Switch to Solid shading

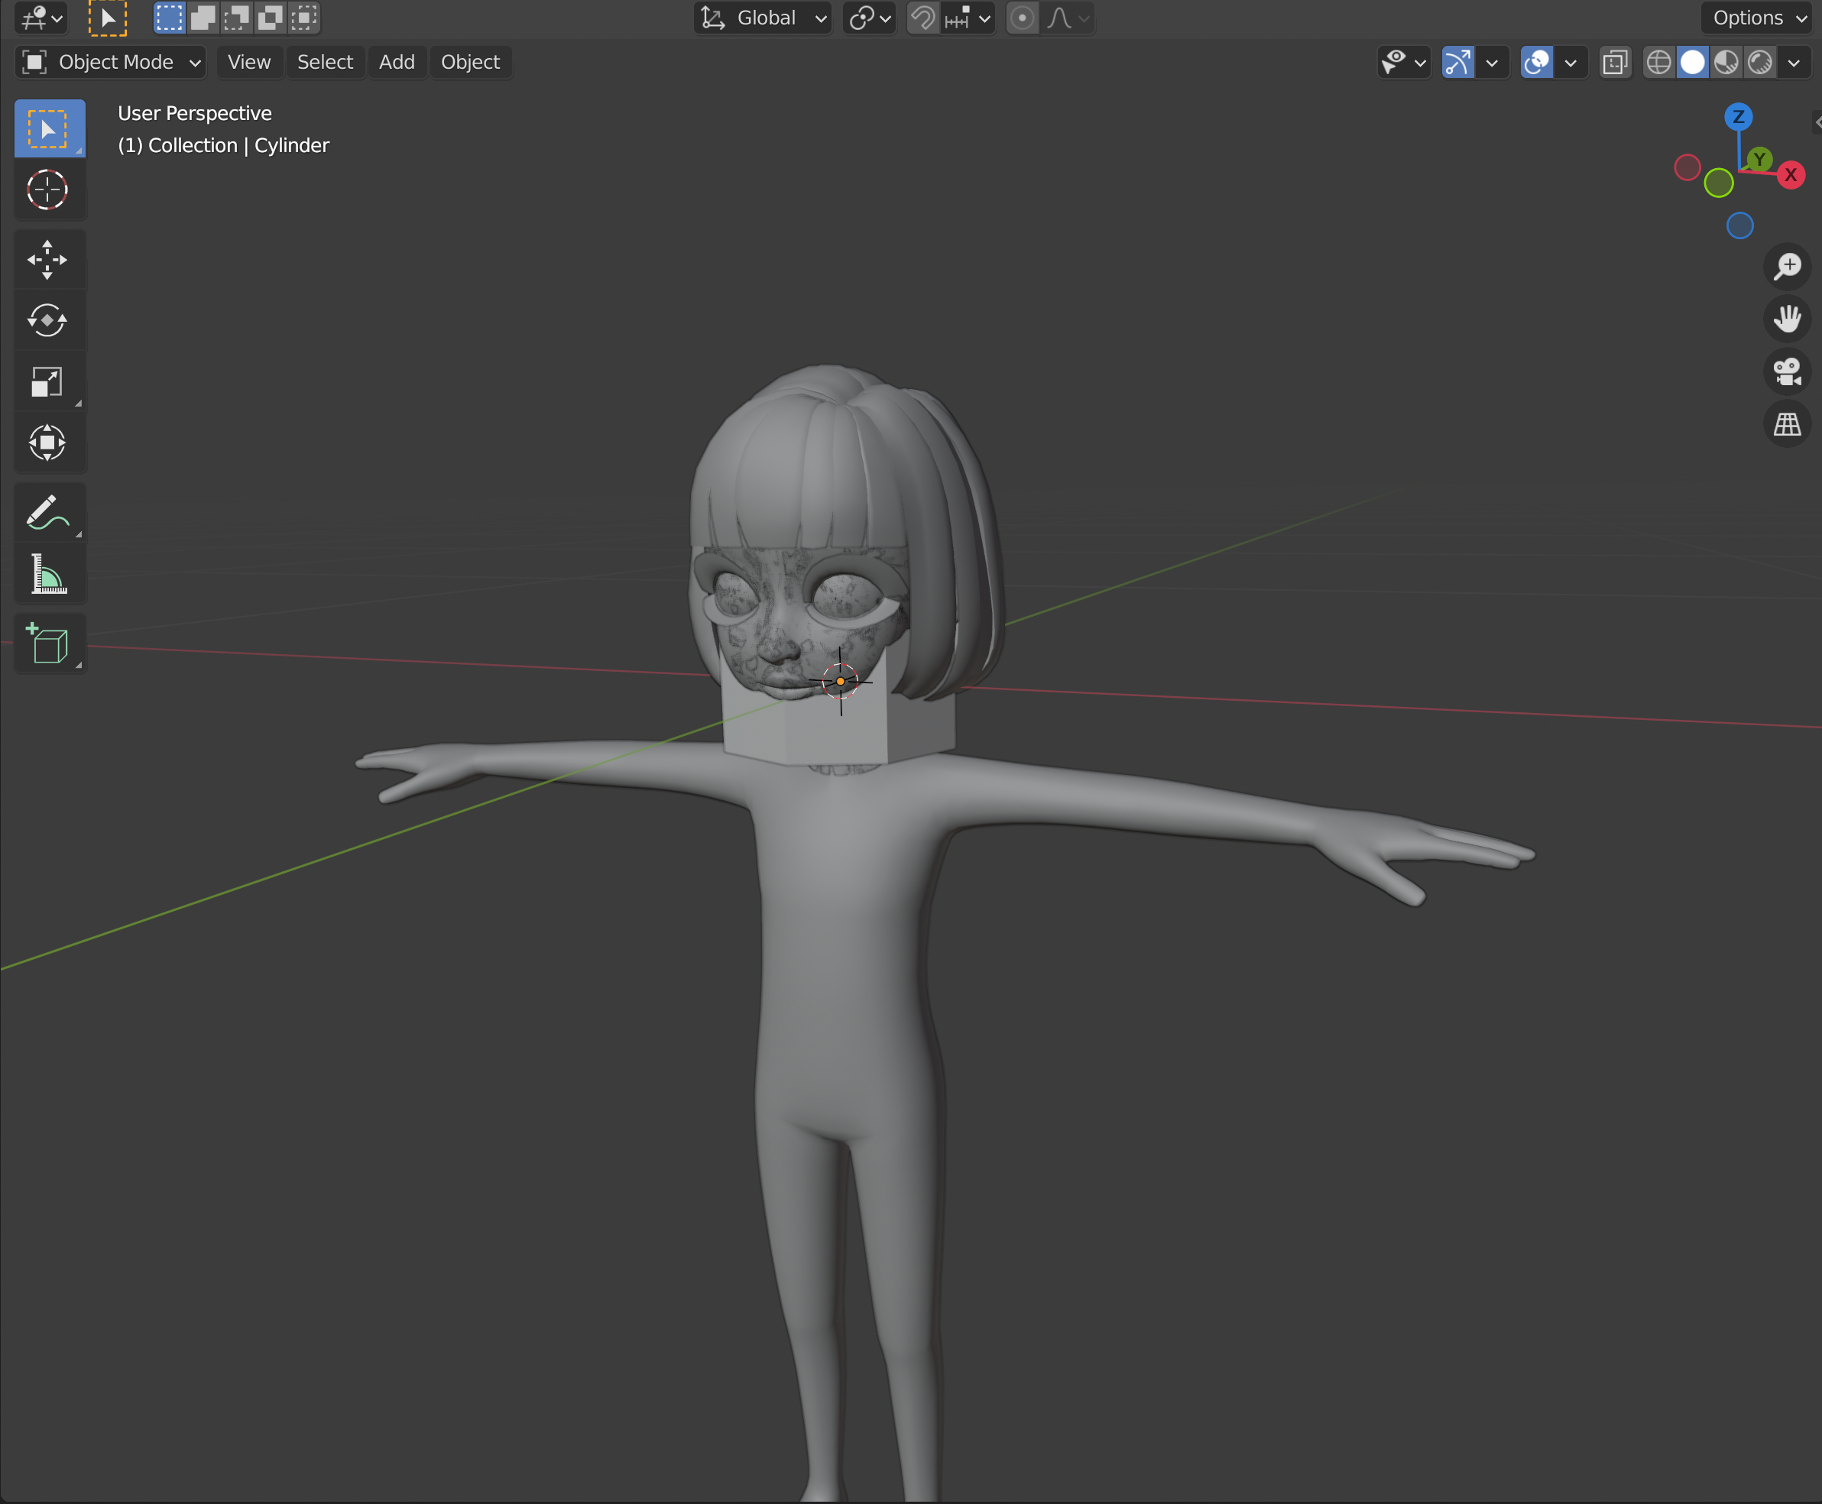[x=1692, y=63]
